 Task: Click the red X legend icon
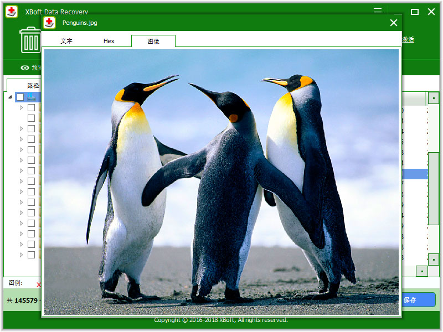click(39, 285)
